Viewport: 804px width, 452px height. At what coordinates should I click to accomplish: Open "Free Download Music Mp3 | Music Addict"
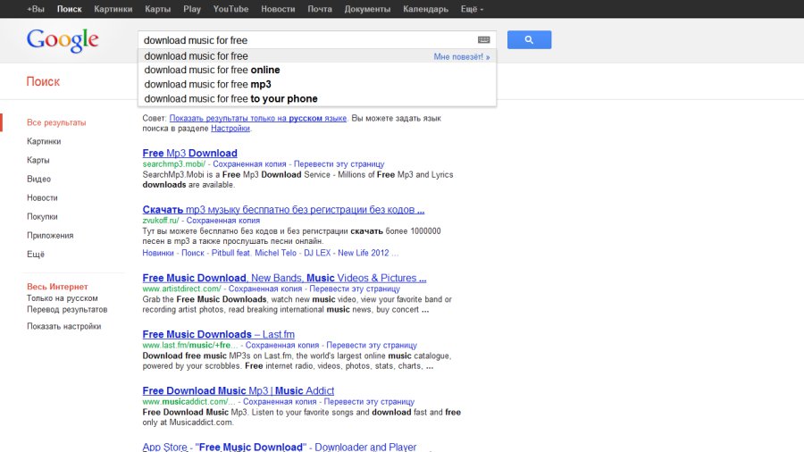(239, 391)
